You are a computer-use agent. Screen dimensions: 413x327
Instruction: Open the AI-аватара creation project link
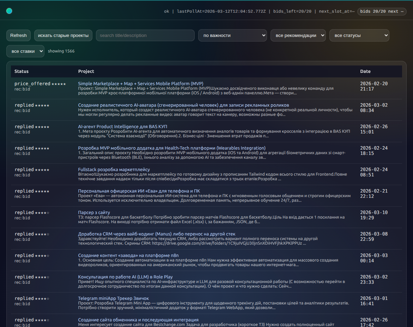click(x=183, y=105)
